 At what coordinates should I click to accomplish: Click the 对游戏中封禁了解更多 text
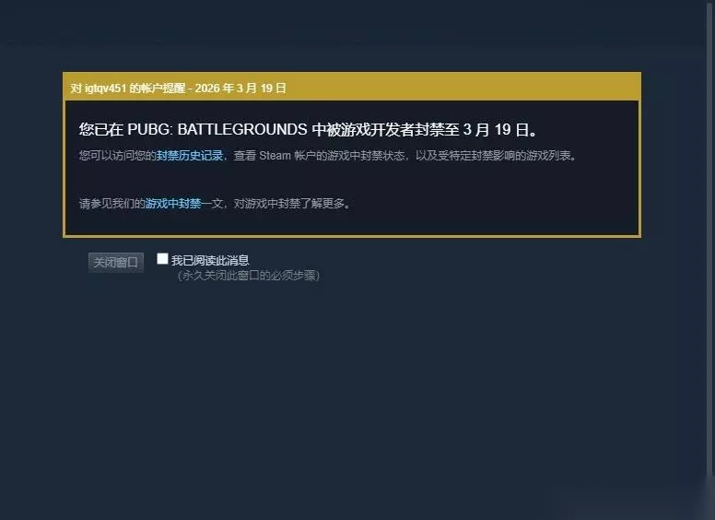pos(289,204)
